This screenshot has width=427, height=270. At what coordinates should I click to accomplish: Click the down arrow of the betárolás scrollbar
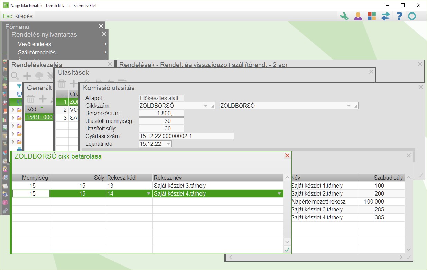[287, 242]
